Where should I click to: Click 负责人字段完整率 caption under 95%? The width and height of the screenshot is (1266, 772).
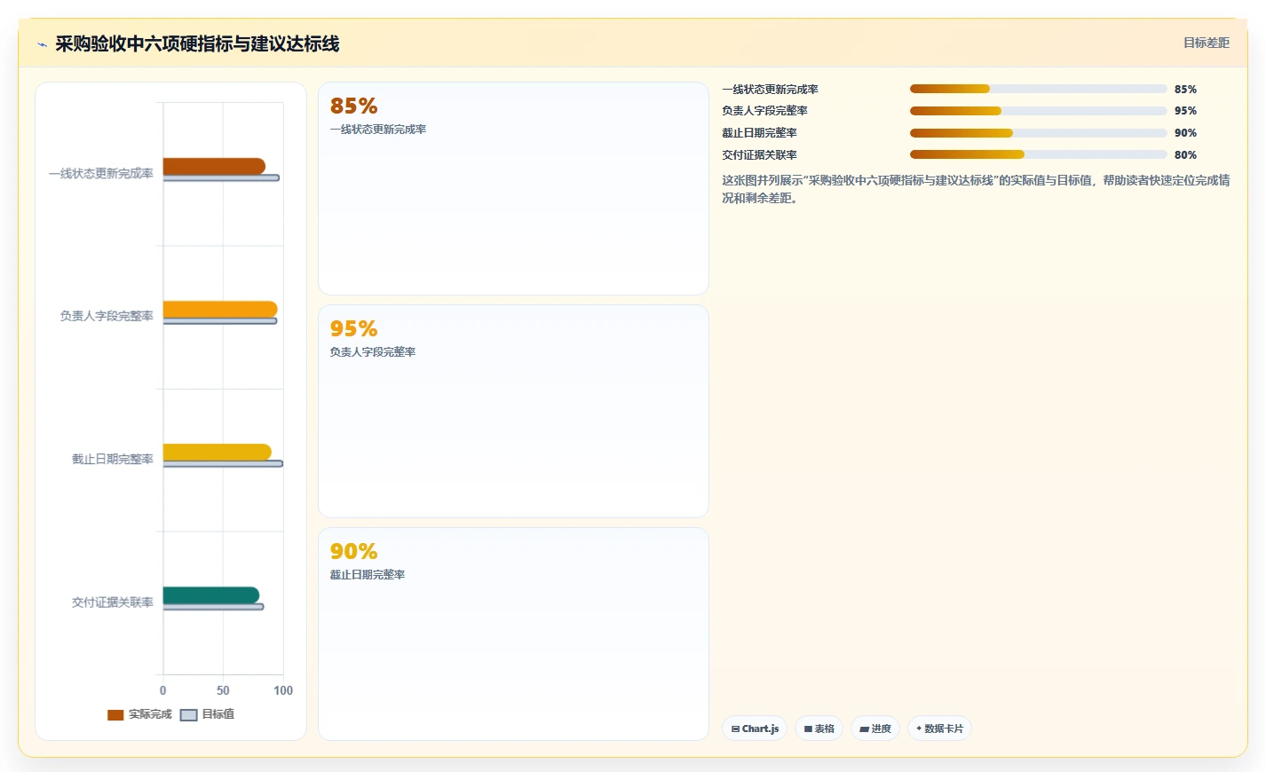373,352
